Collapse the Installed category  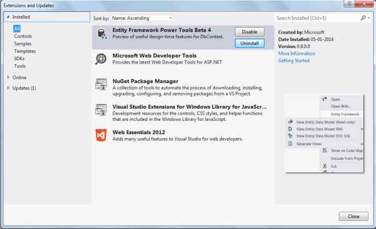[8, 17]
